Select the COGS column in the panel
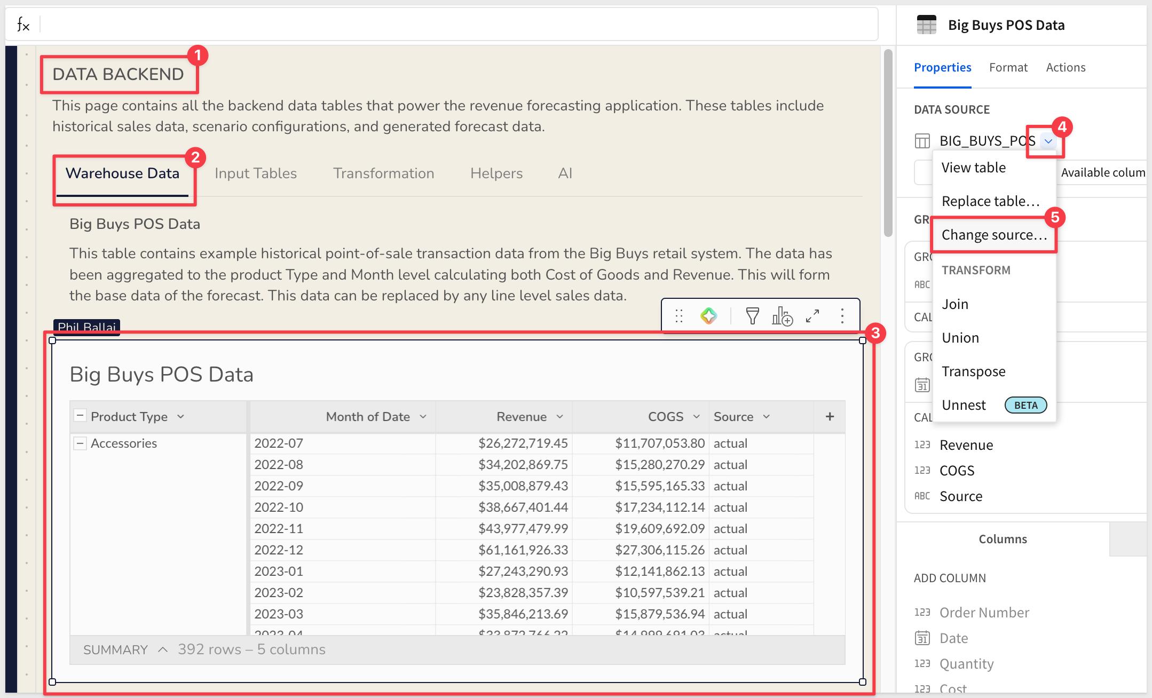The height and width of the screenshot is (698, 1152). (957, 471)
